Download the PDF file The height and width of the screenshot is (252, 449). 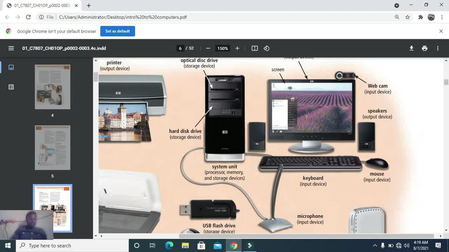[x=411, y=48]
